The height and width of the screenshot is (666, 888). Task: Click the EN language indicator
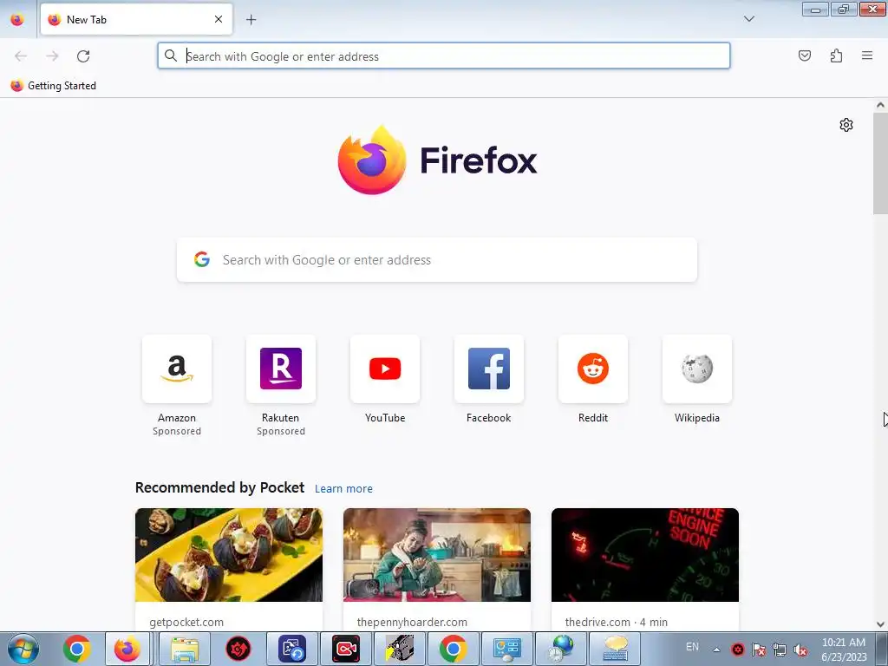pyautogui.click(x=692, y=647)
